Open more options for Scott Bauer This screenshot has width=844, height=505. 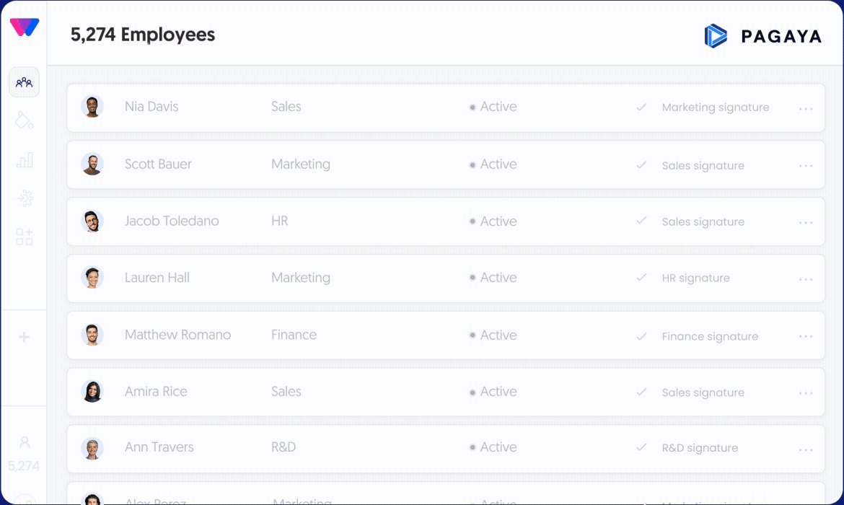806,166
